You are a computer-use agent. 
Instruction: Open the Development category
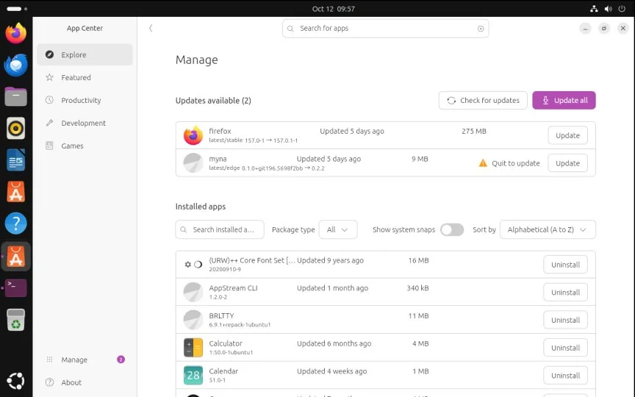[x=85, y=123]
